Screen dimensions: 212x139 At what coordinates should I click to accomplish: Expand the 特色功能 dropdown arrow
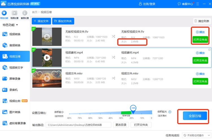point(17,25)
